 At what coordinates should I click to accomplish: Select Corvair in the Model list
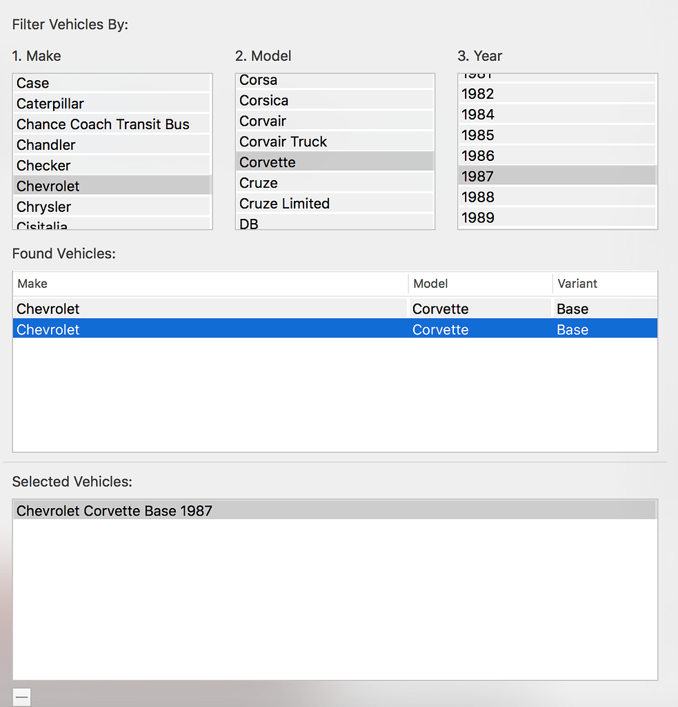[x=335, y=122]
